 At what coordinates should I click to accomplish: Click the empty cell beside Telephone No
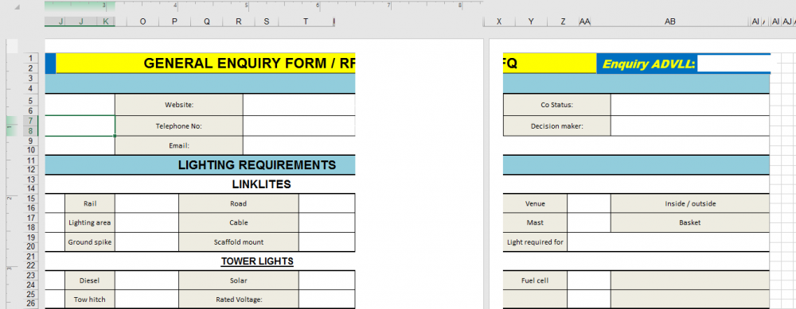tap(298, 126)
